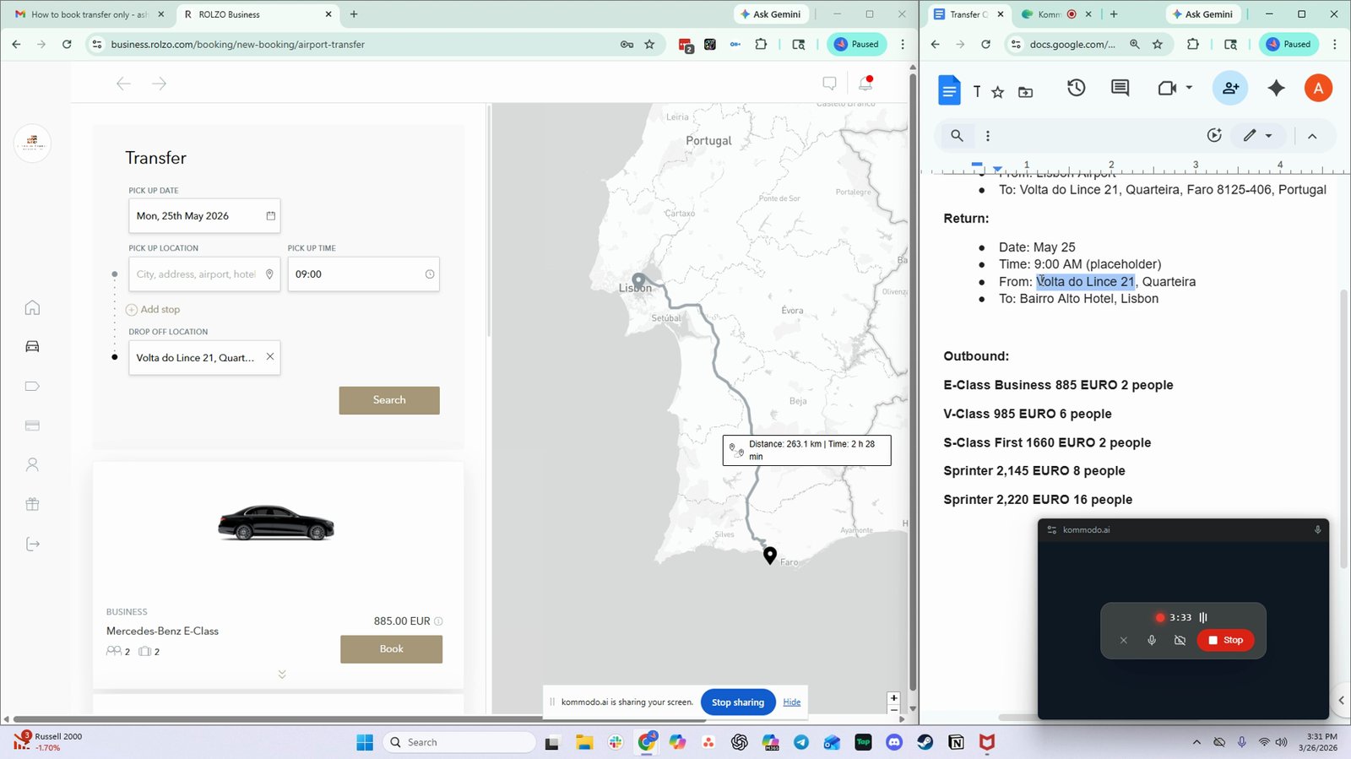Click the pick up location input field
Screen dimensions: 1351x759
tap(204, 274)
